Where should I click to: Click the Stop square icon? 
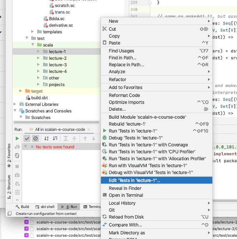coord(17,166)
